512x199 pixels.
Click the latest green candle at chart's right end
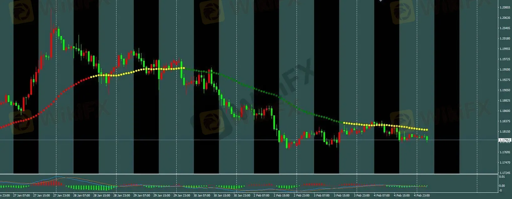427,138
